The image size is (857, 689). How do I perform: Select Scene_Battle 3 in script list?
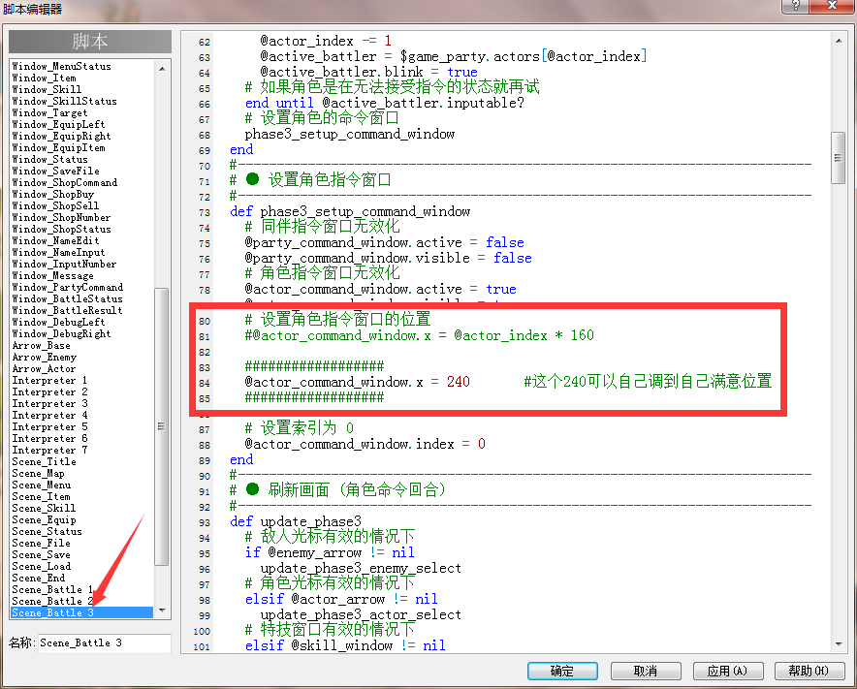[82, 613]
